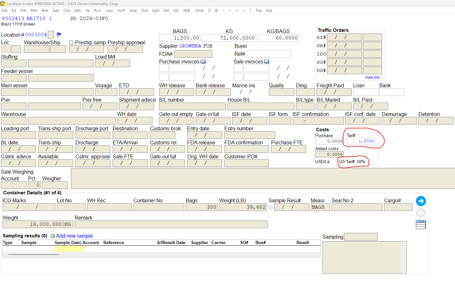Click the Added costs field
The width and height of the screenshot is (455, 281).
tap(329, 154)
